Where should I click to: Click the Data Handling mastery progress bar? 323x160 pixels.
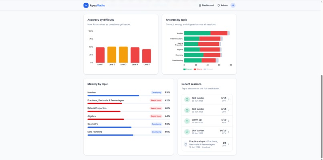click(129, 135)
